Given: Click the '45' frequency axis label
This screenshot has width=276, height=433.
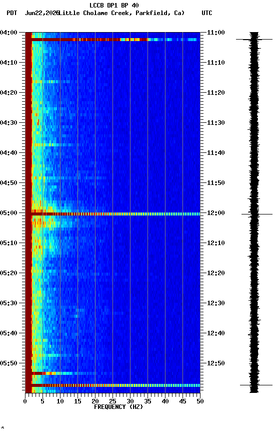Looking at the screenshot, I should pyautogui.click(x=182, y=401).
